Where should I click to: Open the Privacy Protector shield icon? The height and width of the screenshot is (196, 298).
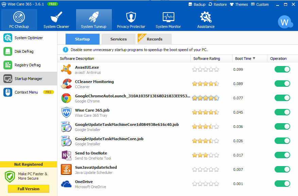131,17
